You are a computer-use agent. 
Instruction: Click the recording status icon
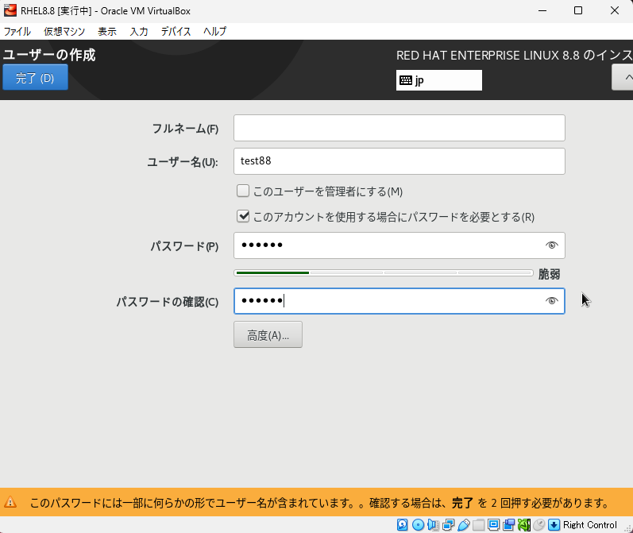coord(508,524)
